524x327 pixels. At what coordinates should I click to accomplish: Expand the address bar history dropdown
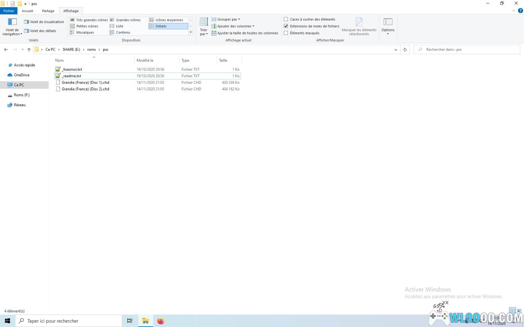pyautogui.click(x=396, y=49)
